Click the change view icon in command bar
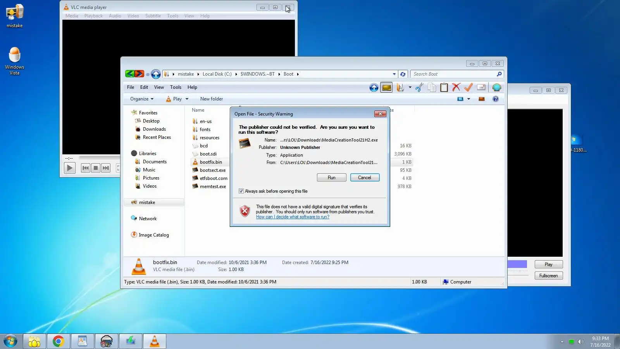Viewport: 620px width, 349px height. 460,99
